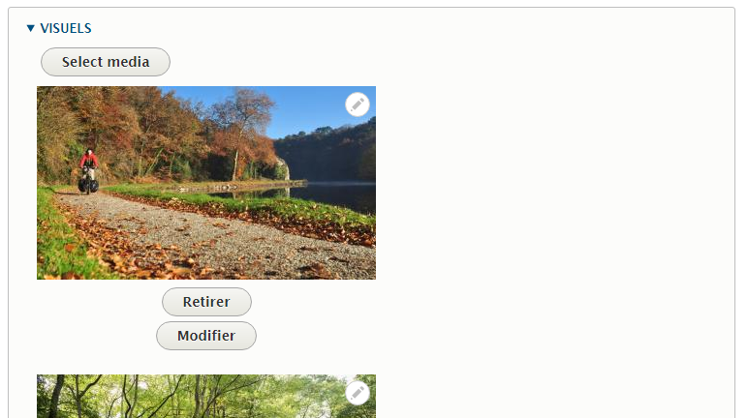Click Modifier under the autumn photo
Image resolution: width=748 pixels, height=418 pixels.
[x=206, y=336]
